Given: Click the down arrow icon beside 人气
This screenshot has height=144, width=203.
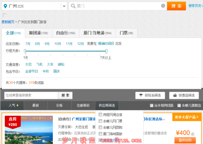Looking at the screenshot, I should tap(17, 105).
